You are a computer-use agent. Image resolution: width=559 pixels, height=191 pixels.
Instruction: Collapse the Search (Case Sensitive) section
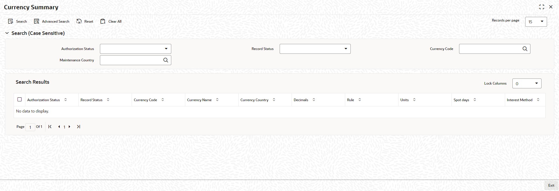point(7,33)
